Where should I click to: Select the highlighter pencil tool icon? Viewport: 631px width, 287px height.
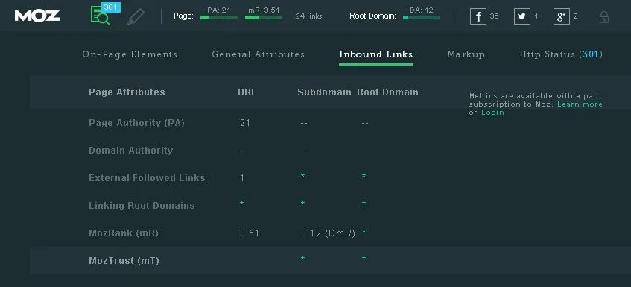[x=136, y=17]
